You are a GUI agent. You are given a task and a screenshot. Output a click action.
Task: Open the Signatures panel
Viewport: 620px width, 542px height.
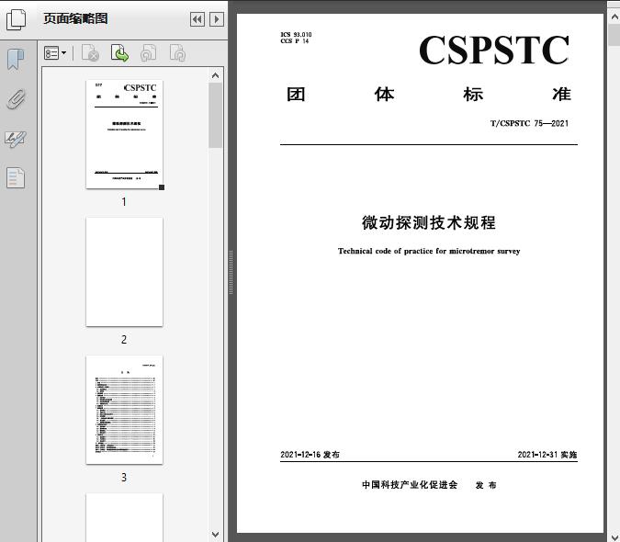(16, 139)
